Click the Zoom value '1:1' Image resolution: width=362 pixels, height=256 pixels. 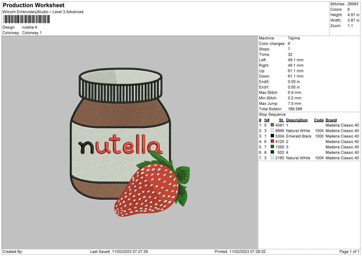350,25
